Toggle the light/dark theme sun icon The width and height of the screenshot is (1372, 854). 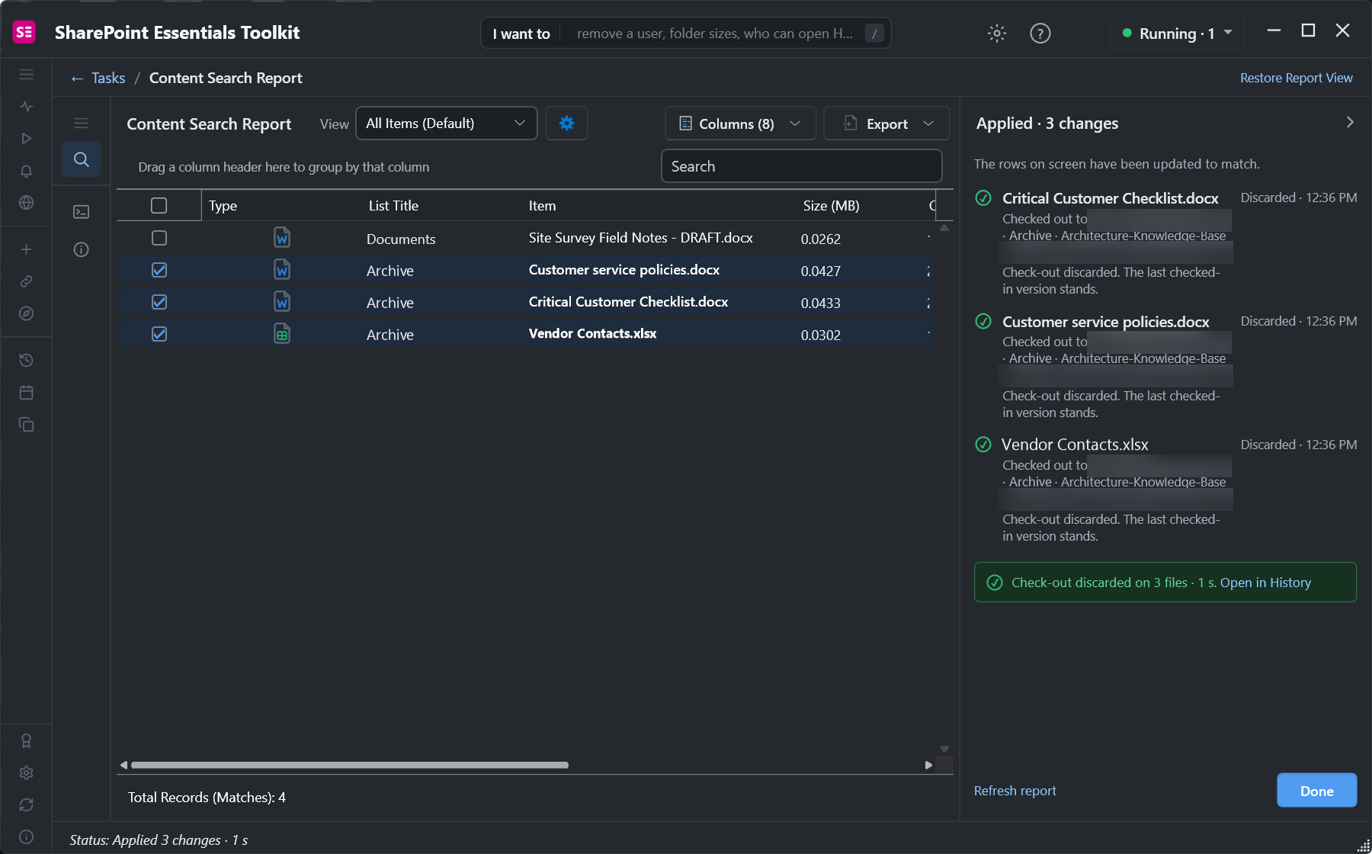coord(997,33)
